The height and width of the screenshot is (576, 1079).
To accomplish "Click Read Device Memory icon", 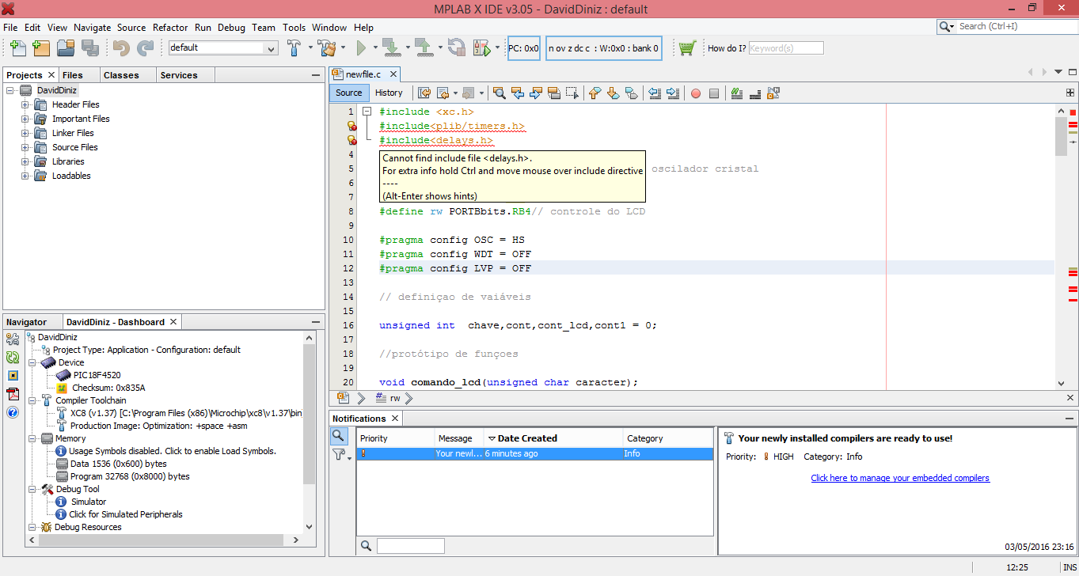I will point(424,48).
